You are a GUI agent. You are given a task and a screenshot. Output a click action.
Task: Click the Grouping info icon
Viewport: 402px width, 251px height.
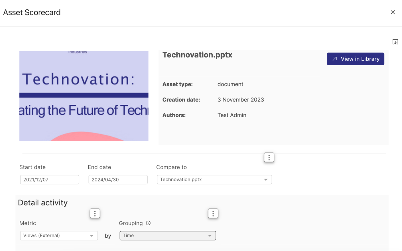coord(148,223)
